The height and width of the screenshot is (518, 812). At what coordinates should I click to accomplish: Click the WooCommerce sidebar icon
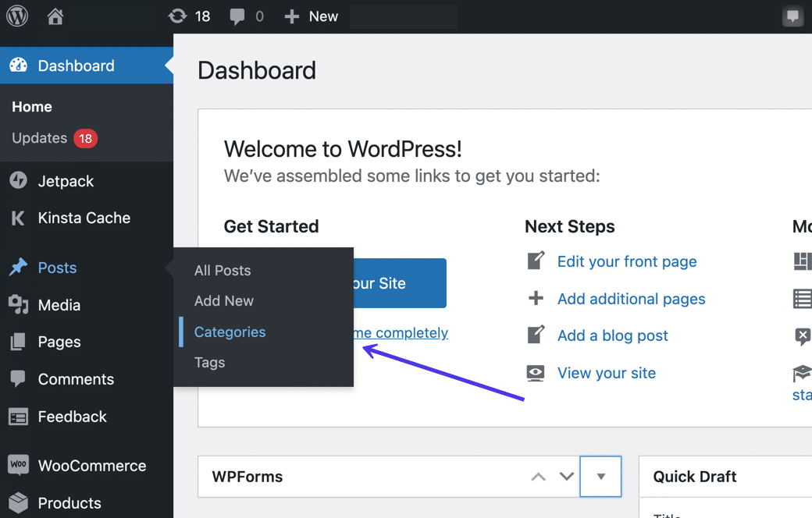(16, 466)
